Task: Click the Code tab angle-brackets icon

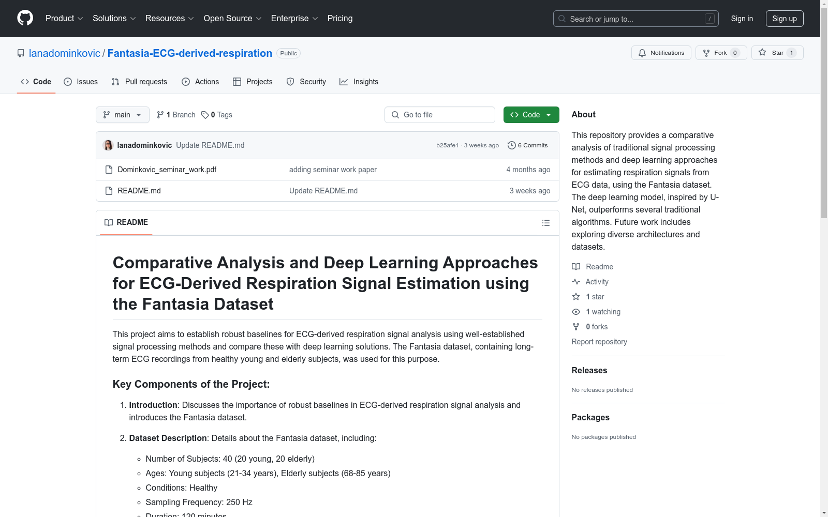Action: click(x=25, y=82)
